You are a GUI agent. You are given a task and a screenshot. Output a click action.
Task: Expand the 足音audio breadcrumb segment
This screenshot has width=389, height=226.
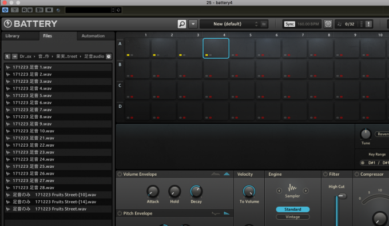tap(94, 56)
